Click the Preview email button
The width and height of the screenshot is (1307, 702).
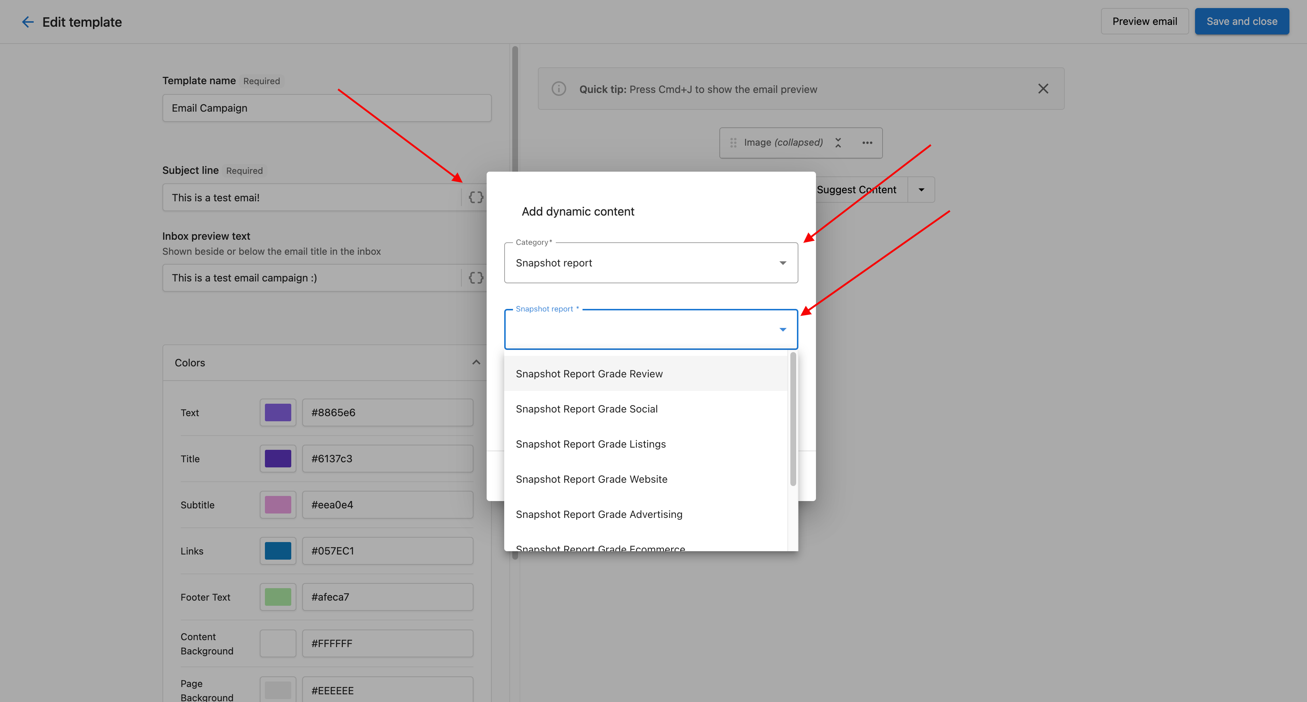click(1145, 21)
